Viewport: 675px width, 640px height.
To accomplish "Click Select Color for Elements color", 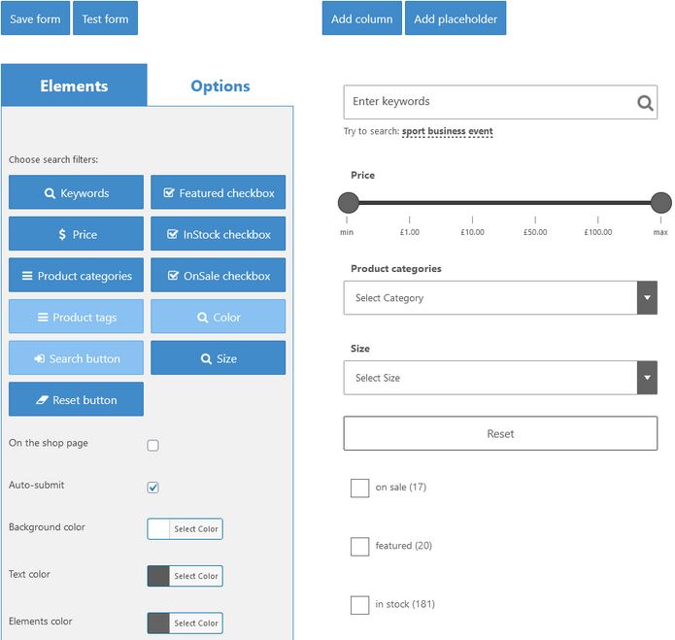I will pos(196,623).
